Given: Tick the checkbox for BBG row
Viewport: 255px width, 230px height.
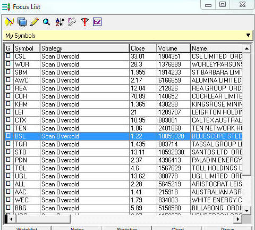Looking at the screenshot, I should pos(8,208).
